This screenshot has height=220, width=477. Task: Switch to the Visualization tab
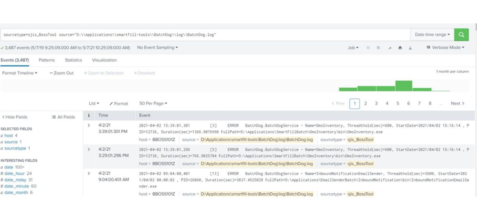pos(104,60)
